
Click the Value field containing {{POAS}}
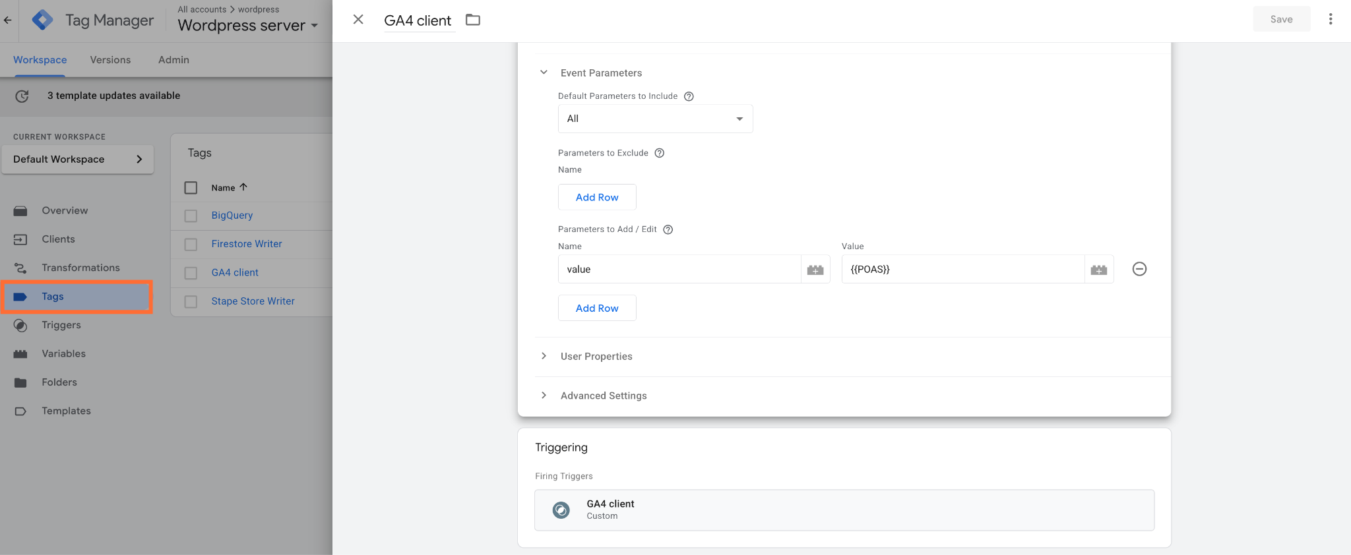pos(963,269)
